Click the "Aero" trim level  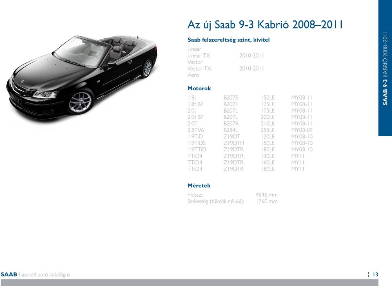(x=193, y=75)
